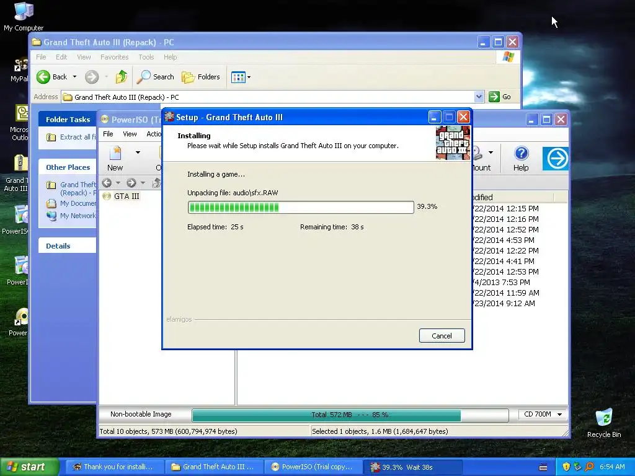Viewport: 635px width, 476px height.
Task: Click the Explorer address bar field
Action: pos(267,97)
